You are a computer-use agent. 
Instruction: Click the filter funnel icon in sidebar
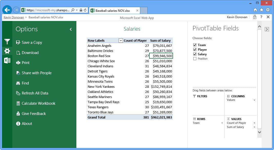click(x=7, y=41)
